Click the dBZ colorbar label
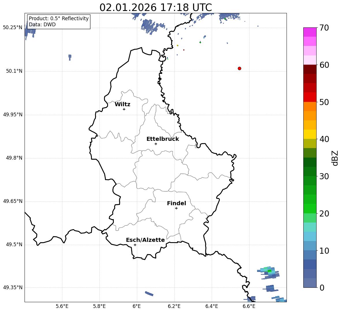This screenshot has height=312, width=342. (335, 158)
